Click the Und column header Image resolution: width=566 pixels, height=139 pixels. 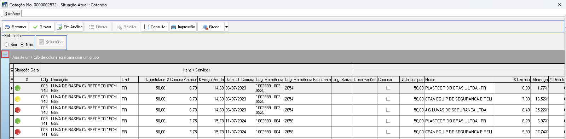click(129, 80)
